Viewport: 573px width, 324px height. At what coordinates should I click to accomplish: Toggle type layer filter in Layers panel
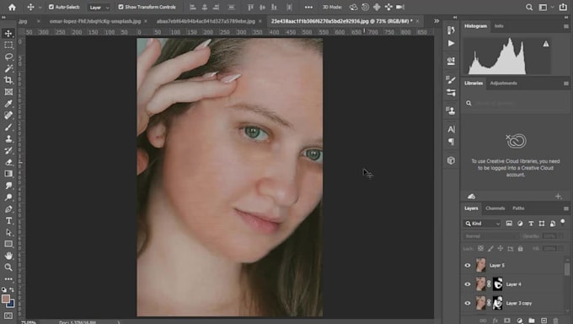click(531, 224)
